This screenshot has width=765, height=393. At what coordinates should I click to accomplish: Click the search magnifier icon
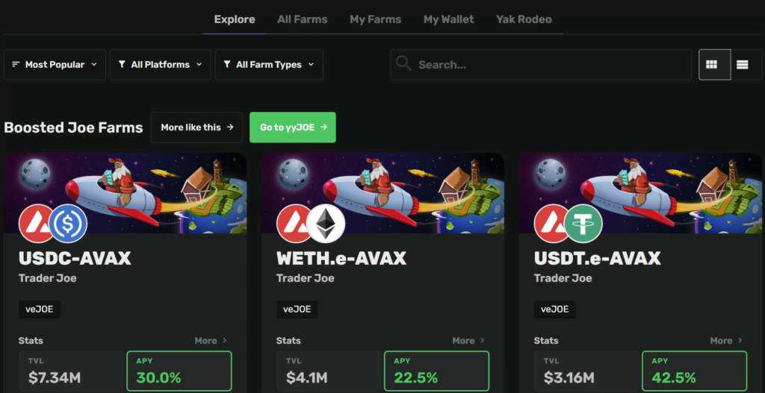(403, 64)
